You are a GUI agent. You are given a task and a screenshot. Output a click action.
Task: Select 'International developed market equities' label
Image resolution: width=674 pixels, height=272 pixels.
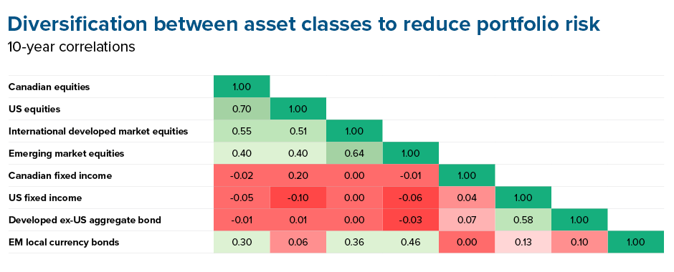click(98, 131)
